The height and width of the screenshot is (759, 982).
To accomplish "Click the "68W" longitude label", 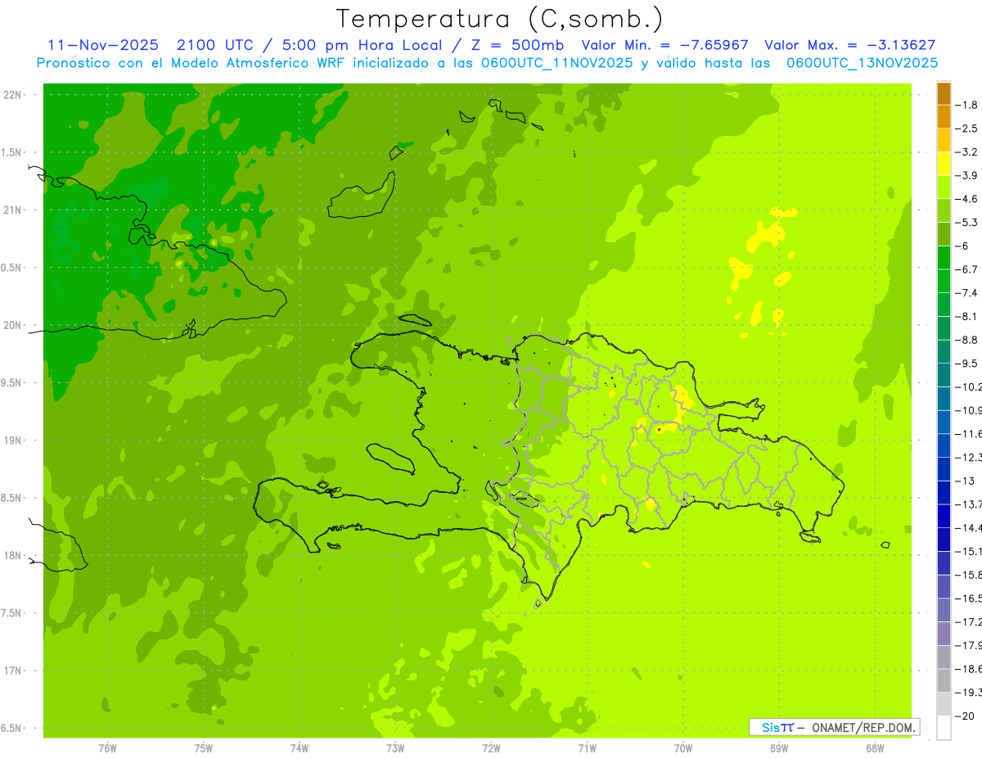I will [875, 748].
